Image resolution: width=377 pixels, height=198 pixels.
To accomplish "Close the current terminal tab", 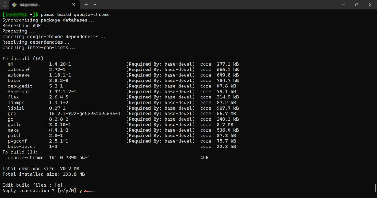I will point(73,4).
